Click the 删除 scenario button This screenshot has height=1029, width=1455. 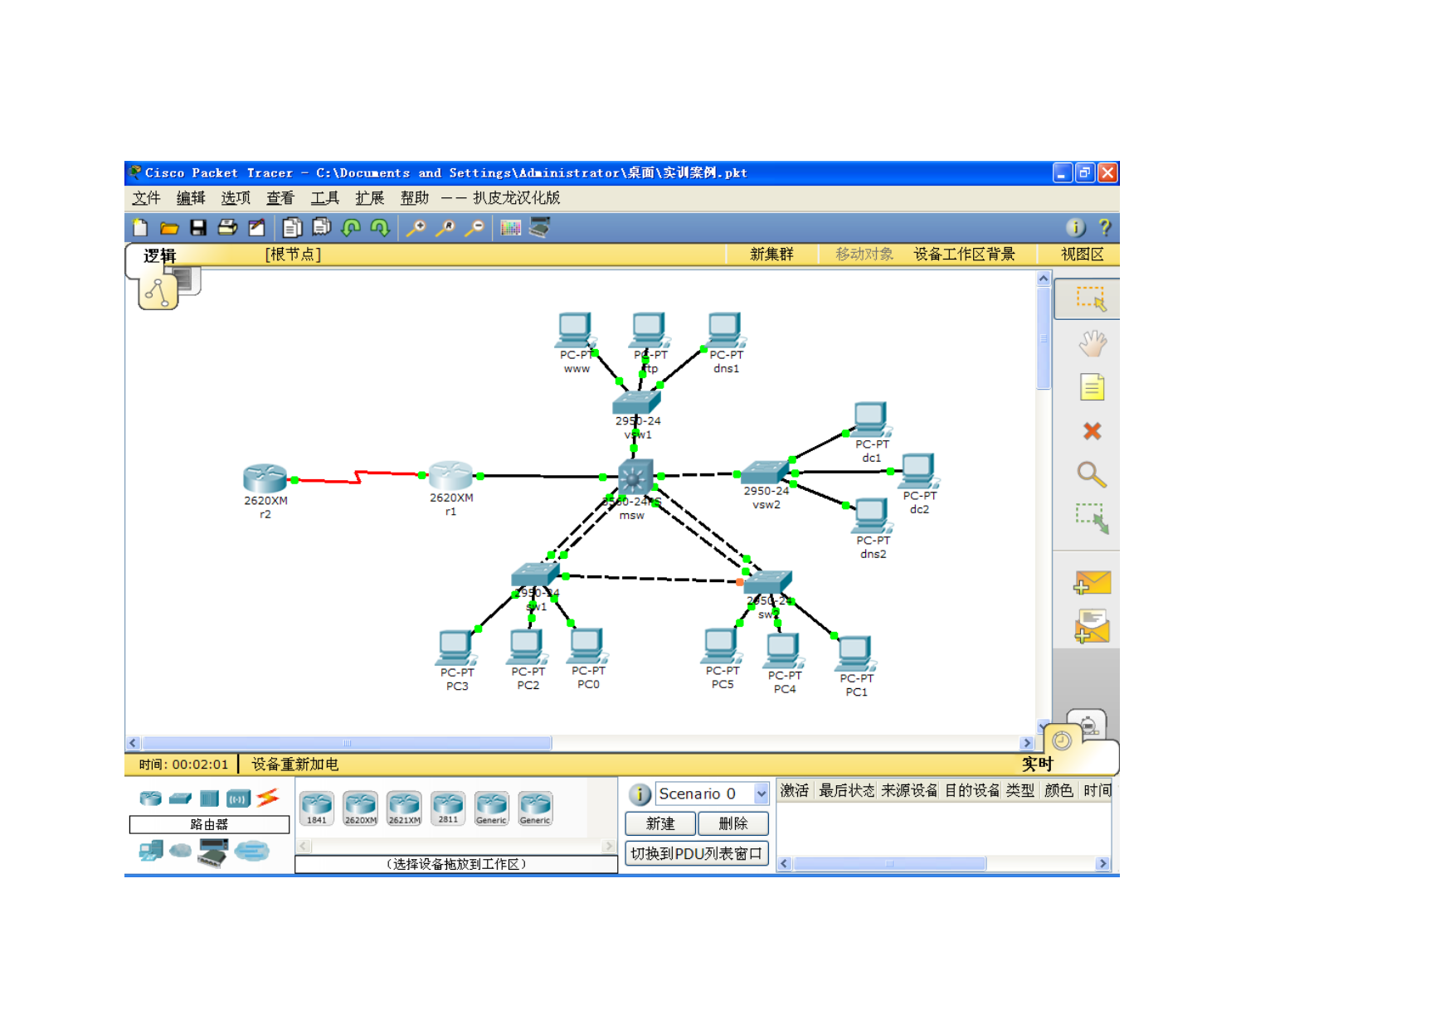coord(733,823)
